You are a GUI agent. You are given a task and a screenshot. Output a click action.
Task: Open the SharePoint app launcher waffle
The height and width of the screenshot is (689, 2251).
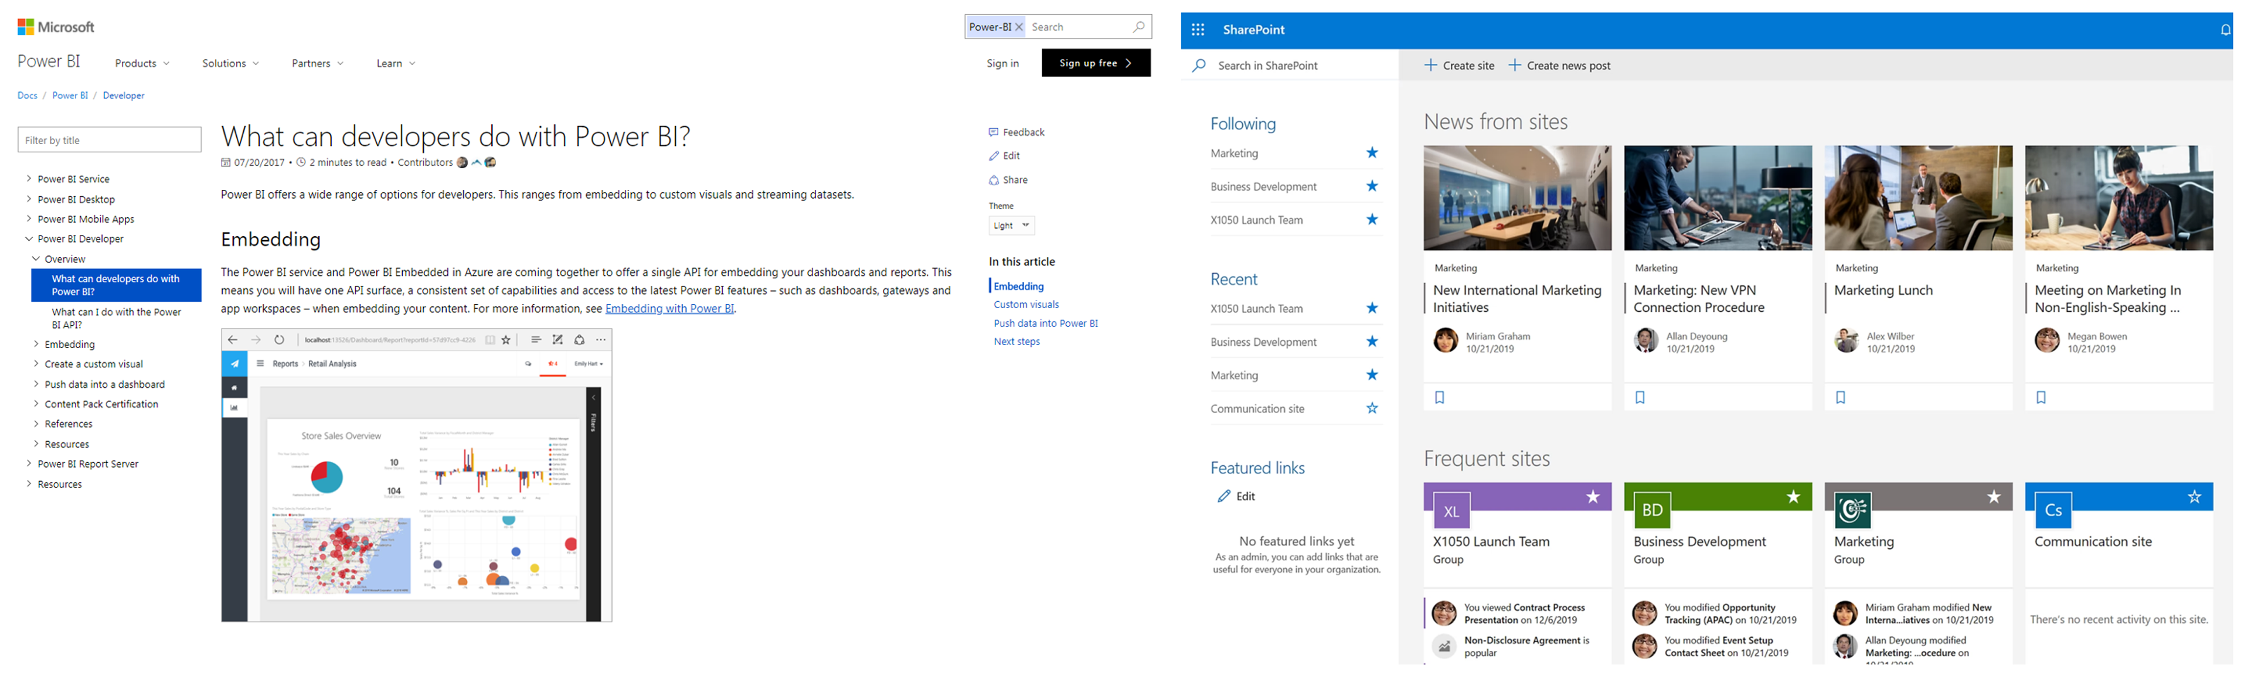pos(1197,30)
